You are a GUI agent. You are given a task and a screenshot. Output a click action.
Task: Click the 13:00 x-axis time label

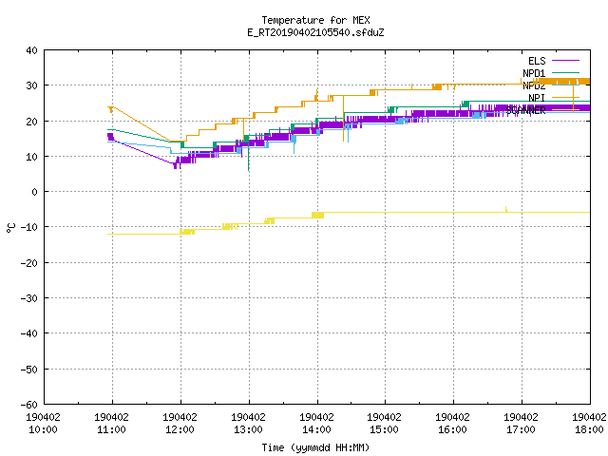pyautogui.click(x=248, y=429)
